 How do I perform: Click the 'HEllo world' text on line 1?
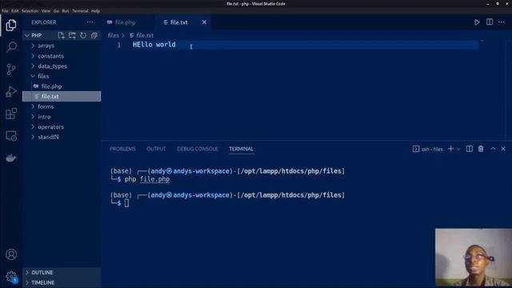coord(154,45)
